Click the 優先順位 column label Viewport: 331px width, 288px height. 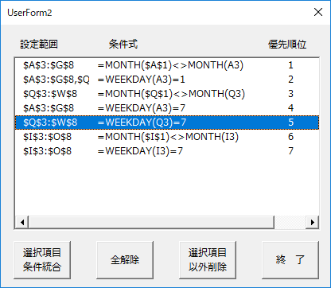(x=287, y=45)
